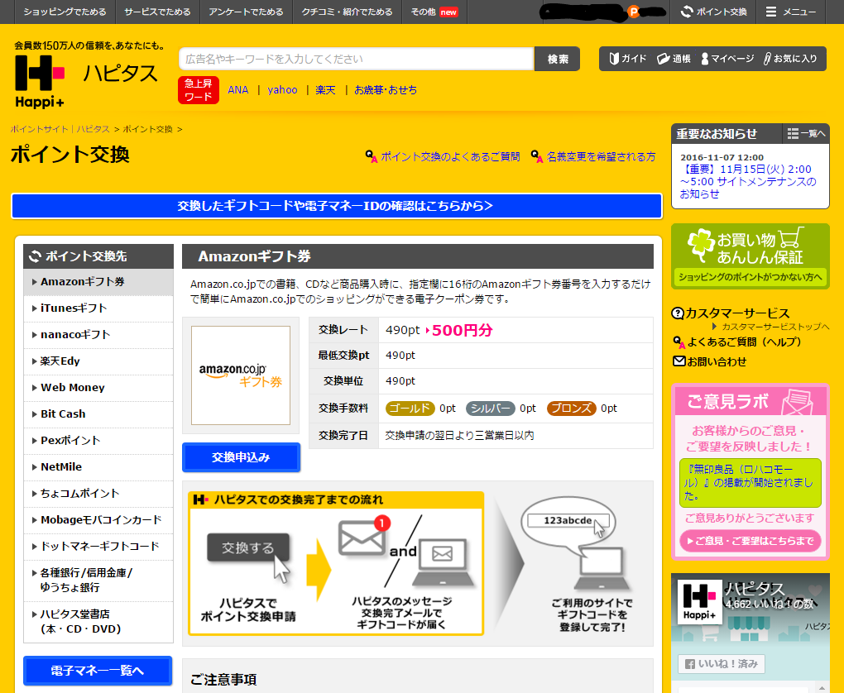Click the 検索 search button
Viewport: 844px width, 693px height.
(x=557, y=60)
